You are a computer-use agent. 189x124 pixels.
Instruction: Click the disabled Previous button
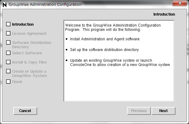139,111
